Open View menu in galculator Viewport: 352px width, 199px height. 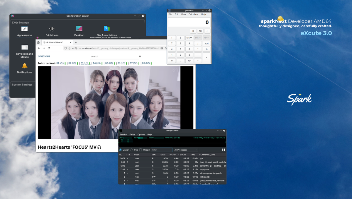click(183, 14)
